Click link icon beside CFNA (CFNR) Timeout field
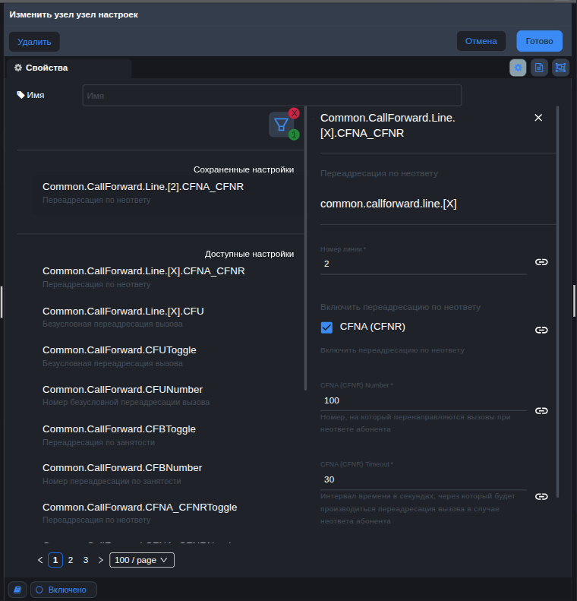The height and width of the screenshot is (601, 577). pyautogui.click(x=541, y=496)
